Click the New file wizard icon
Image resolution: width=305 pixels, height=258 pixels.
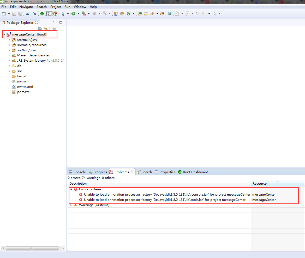(4, 14)
